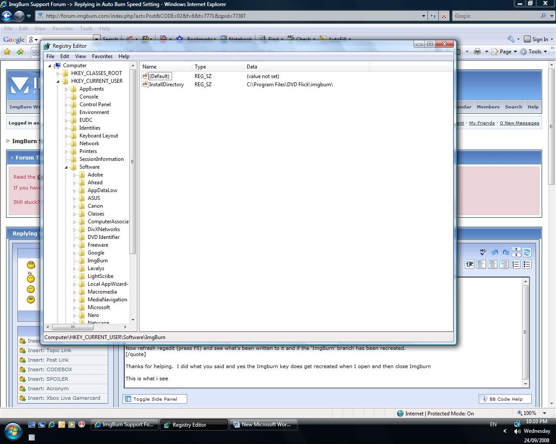Undo last edit in forum post editor
556x444 pixels.
494,252
